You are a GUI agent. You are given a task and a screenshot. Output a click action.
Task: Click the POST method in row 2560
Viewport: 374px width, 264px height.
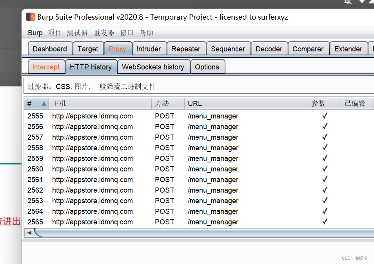coord(164,169)
